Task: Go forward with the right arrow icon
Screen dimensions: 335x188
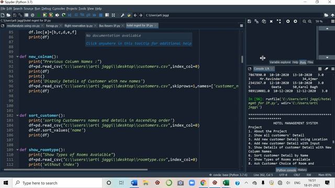Action: point(141,15)
